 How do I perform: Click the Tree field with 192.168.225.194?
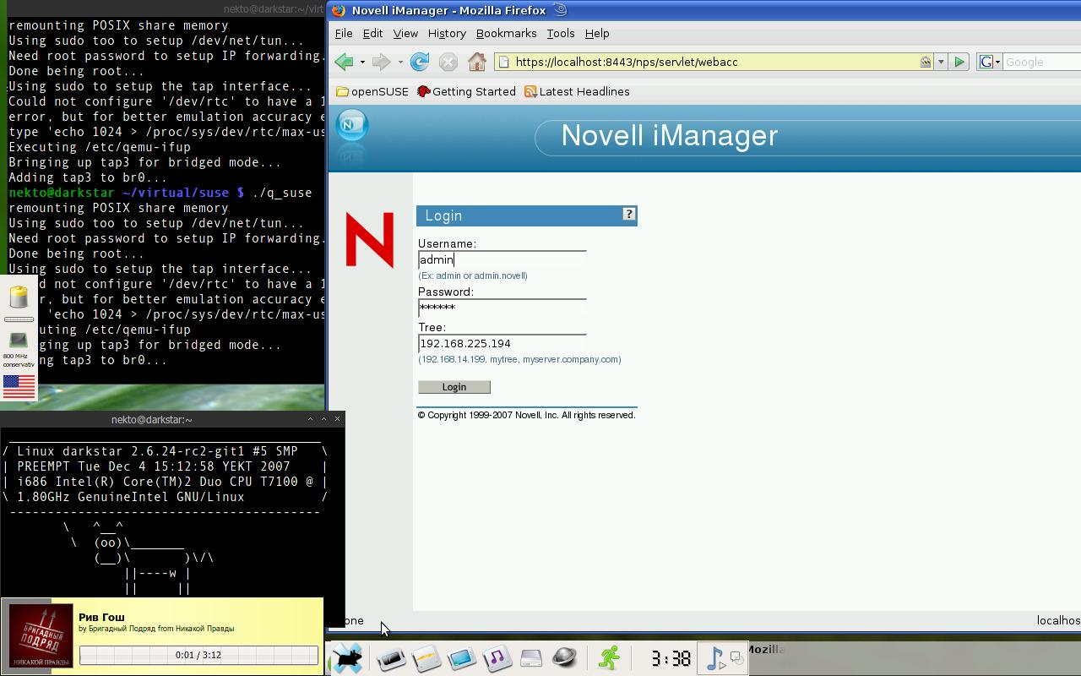[x=502, y=343]
